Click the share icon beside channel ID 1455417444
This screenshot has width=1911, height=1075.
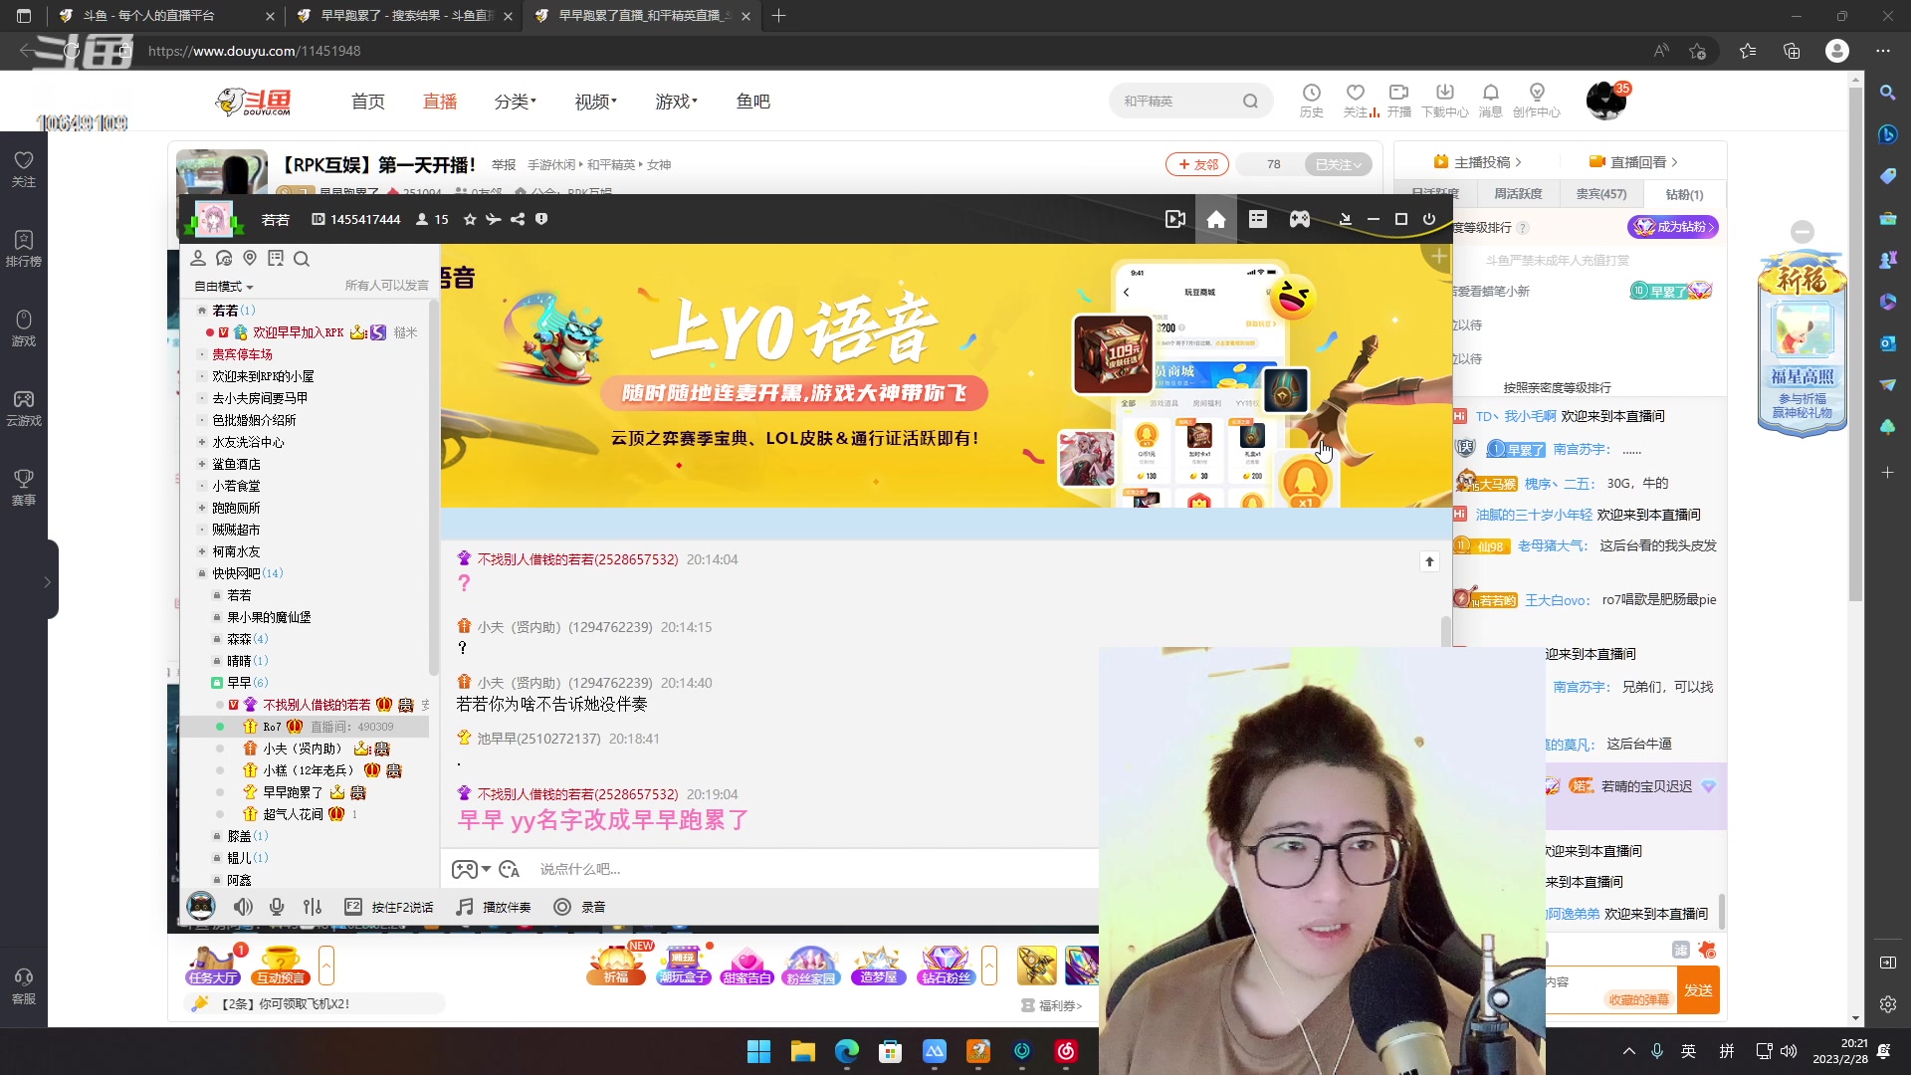(x=517, y=219)
